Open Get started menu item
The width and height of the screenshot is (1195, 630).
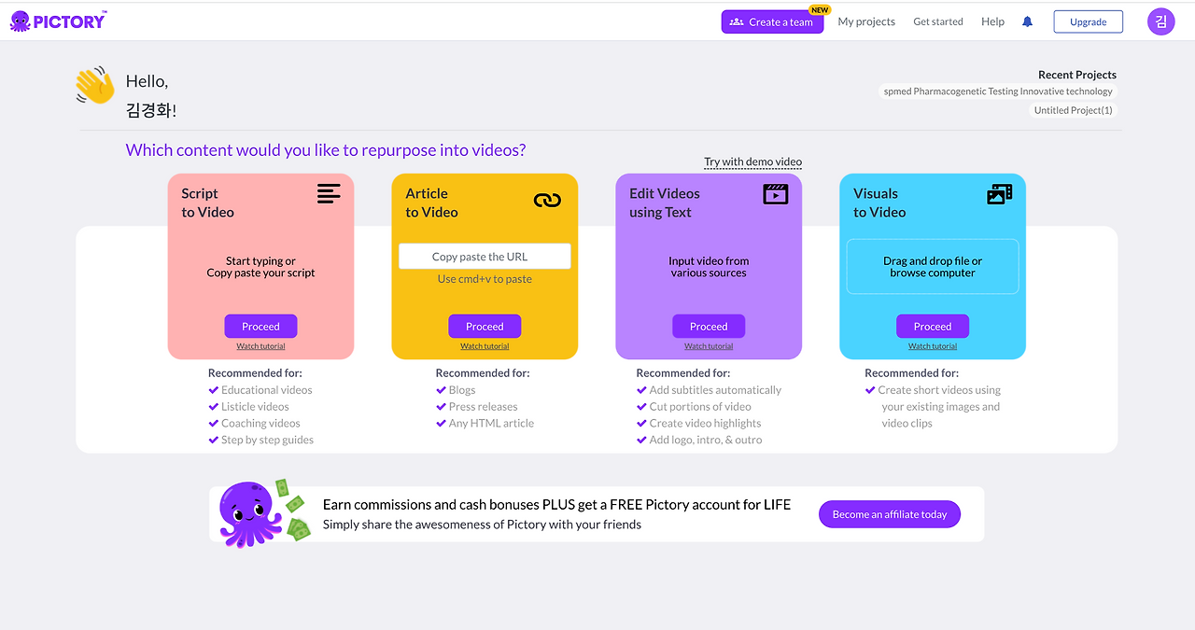pyautogui.click(x=938, y=21)
